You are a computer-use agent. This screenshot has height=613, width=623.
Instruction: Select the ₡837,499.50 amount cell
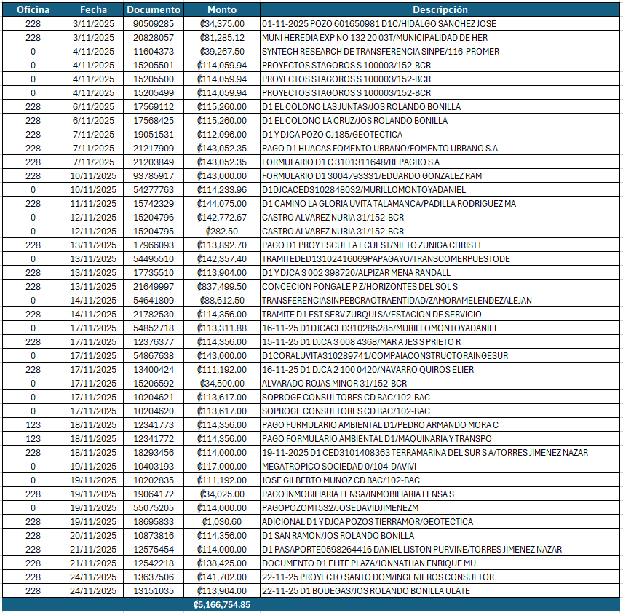click(x=222, y=286)
